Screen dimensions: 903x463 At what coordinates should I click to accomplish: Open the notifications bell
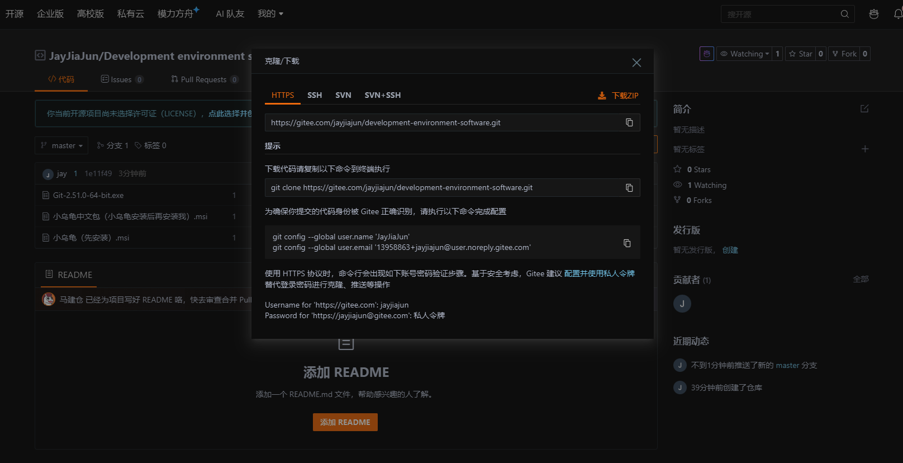(898, 14)
